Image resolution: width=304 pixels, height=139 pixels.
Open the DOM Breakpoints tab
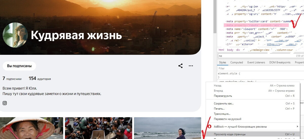pos(280,62)
